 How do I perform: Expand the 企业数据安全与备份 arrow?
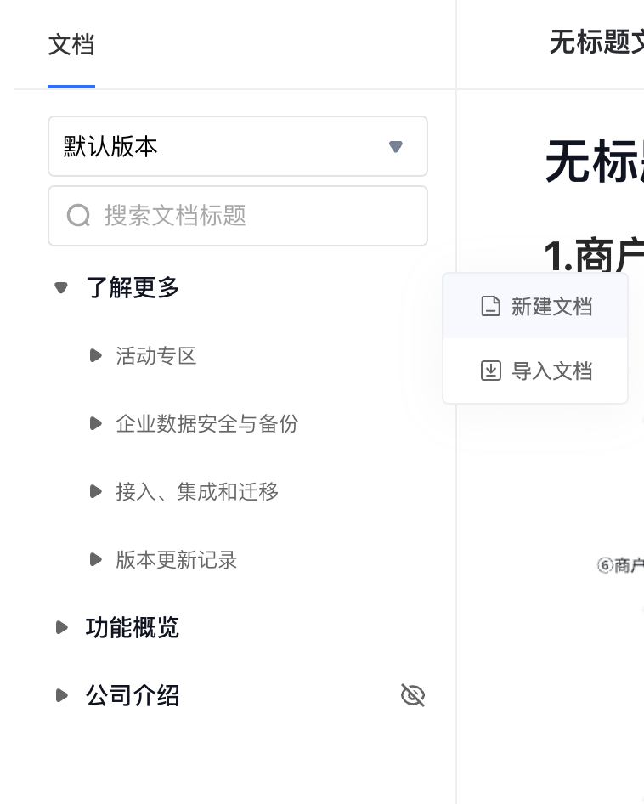tap(95, 423)
